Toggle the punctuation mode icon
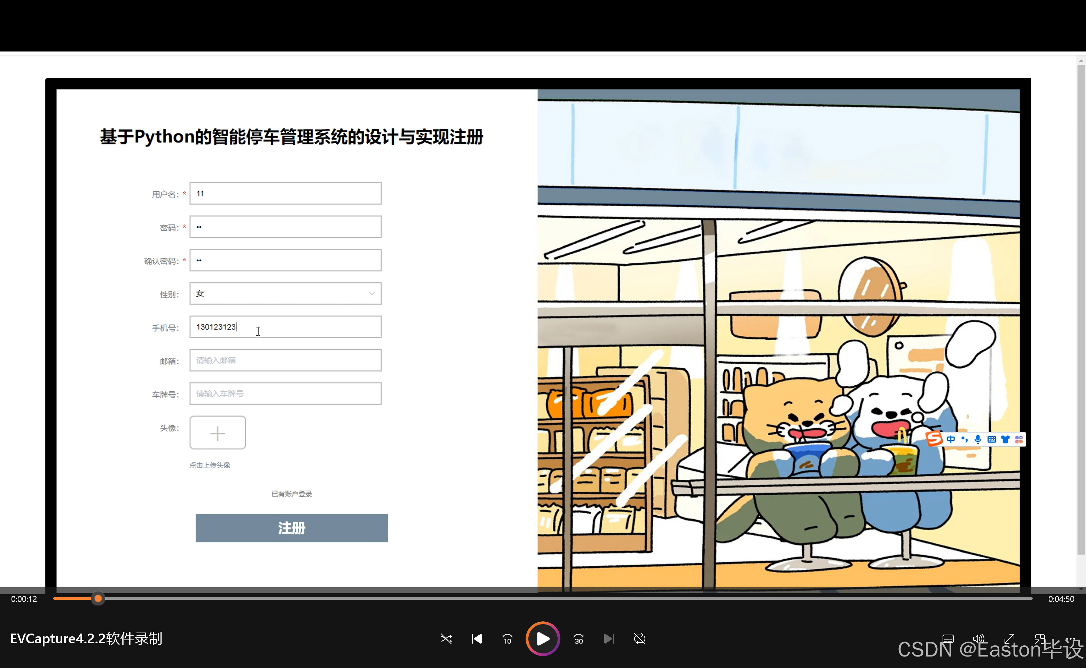 pos(965,439)
